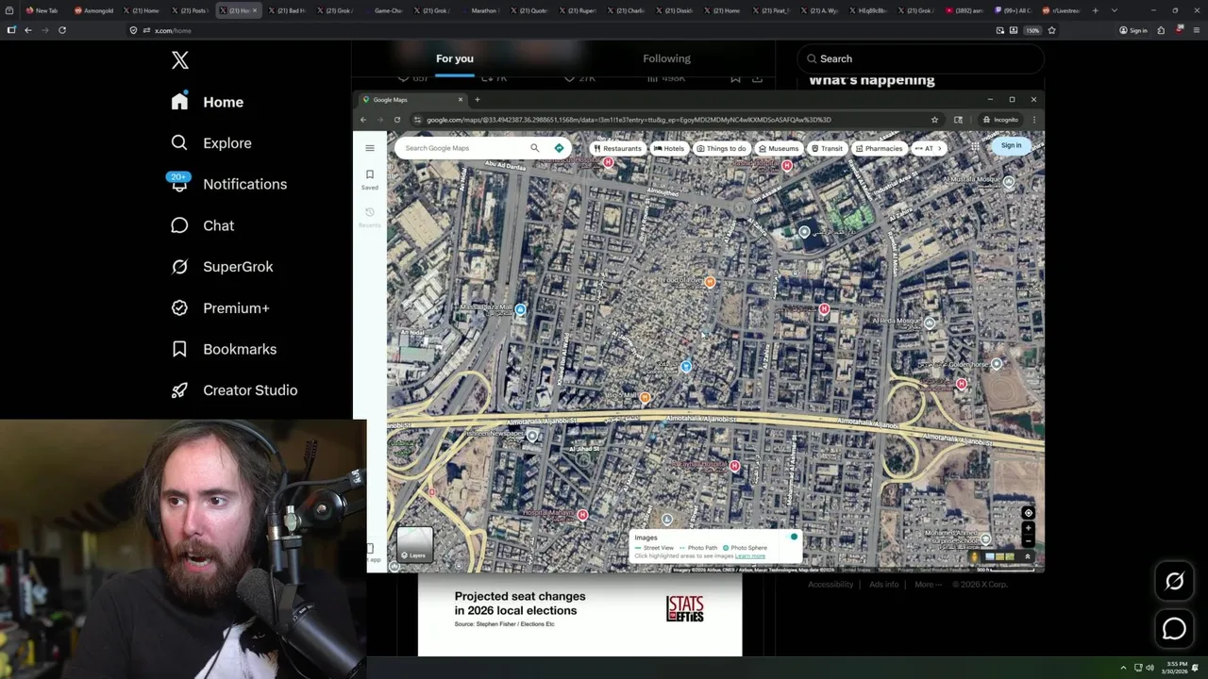Open Home in the X sidebar

pos(207,102)
